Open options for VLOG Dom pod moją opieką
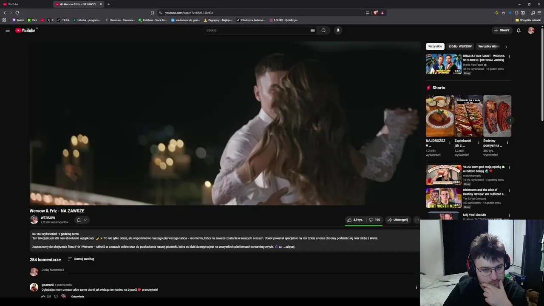Screen dimensions: 544x306 click(510, 167)
